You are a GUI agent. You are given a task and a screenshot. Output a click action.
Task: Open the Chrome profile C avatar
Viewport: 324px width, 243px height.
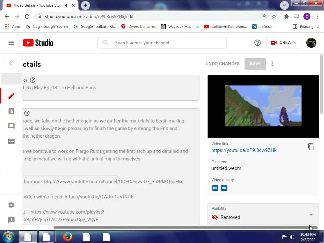(307, 16)
